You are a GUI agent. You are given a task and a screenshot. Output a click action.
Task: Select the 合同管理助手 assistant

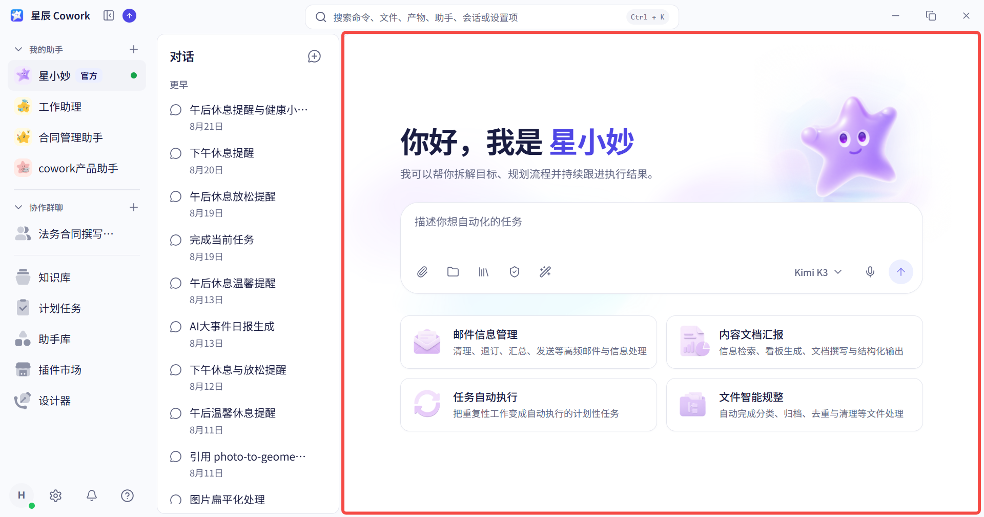[x=77, y=137]
